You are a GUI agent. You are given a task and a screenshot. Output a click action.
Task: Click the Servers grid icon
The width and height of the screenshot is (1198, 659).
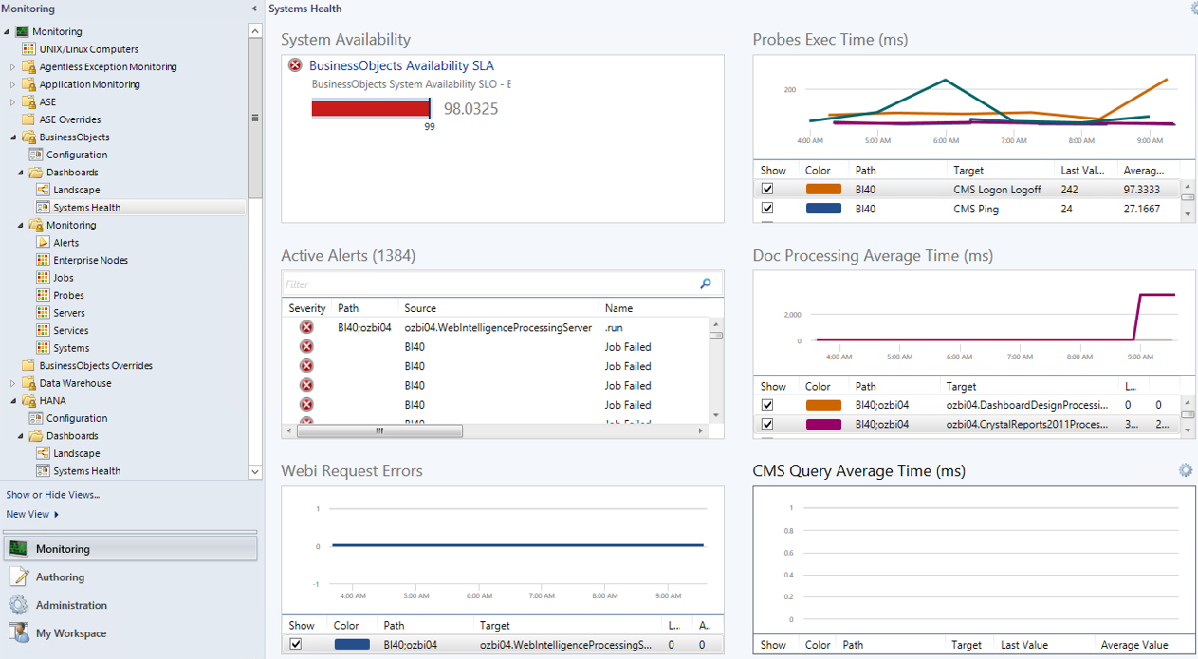click(x=43, y=313)
